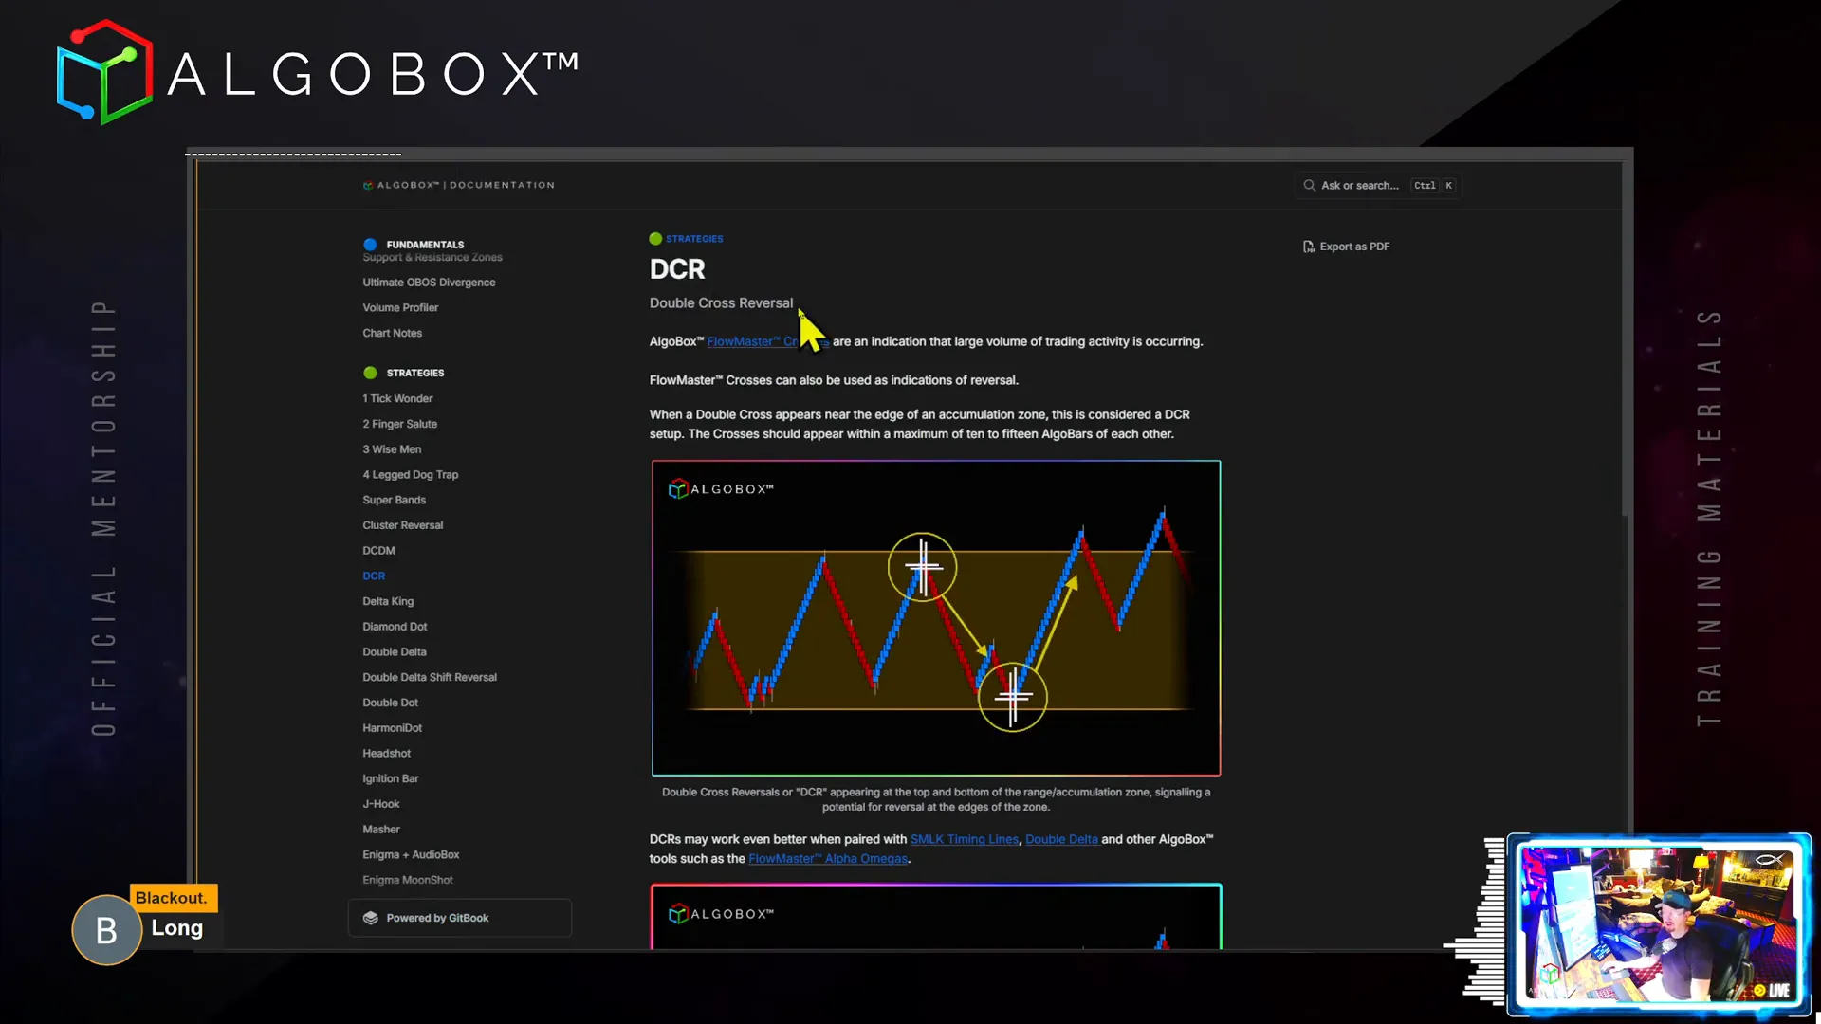Open Double Delta Shift Reversal page
This screenshot has width=1821, height=1024.
[430, 678]
